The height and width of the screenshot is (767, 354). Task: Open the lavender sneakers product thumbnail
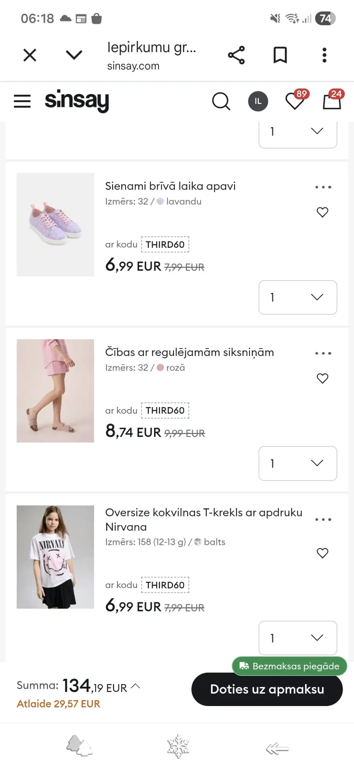pos(55,225)
